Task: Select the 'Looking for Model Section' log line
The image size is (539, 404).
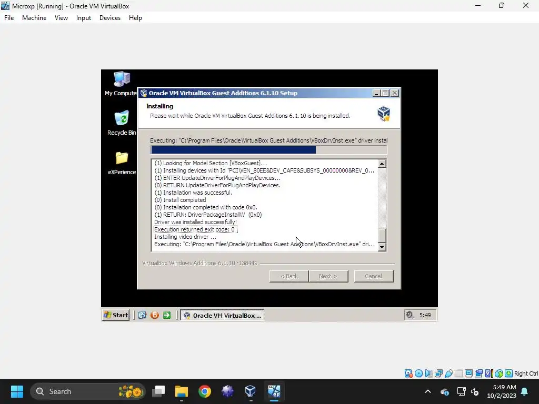Action: coord(211,163)
